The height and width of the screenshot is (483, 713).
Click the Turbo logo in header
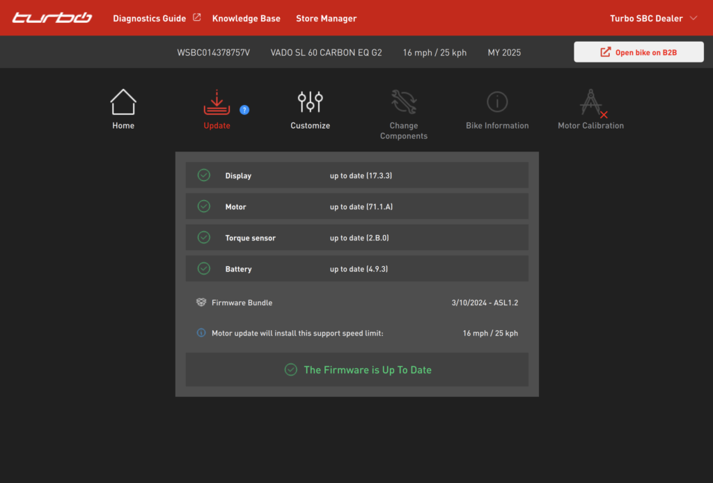coord(52,18)
